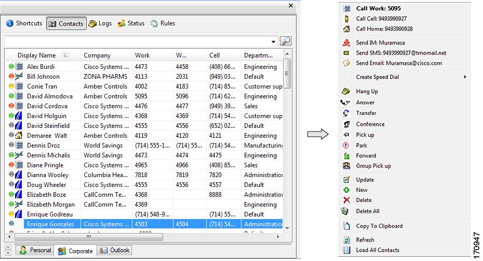Switch to the Logs tab
This screenshot has height=261, width=483.
coord(100,24)
